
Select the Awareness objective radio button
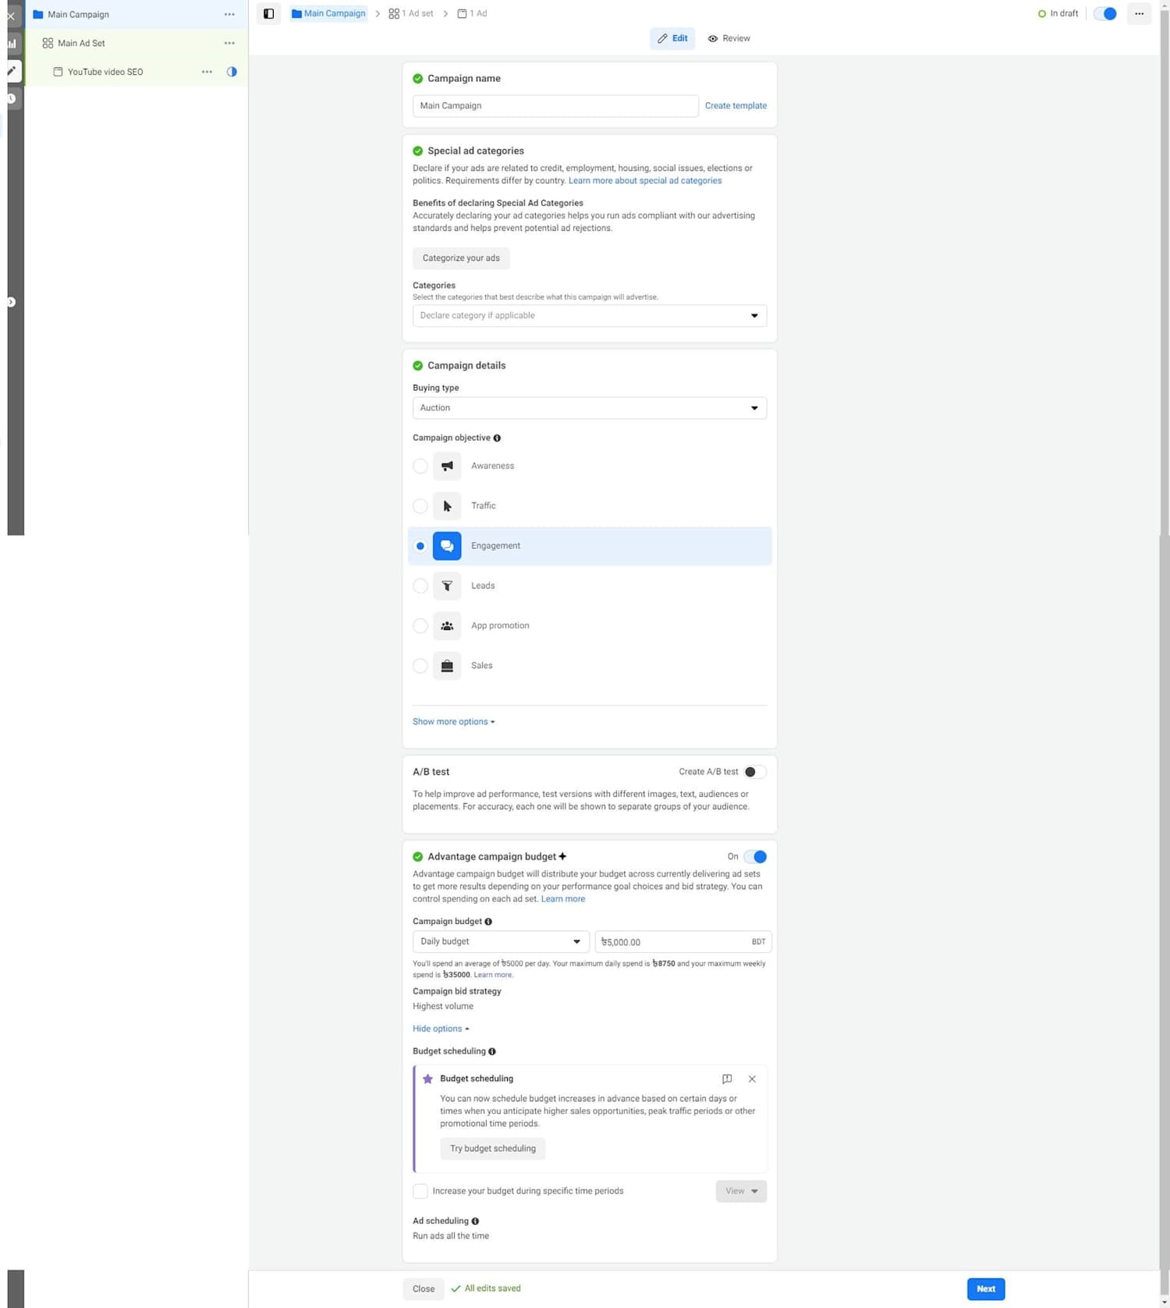[420, 466]
